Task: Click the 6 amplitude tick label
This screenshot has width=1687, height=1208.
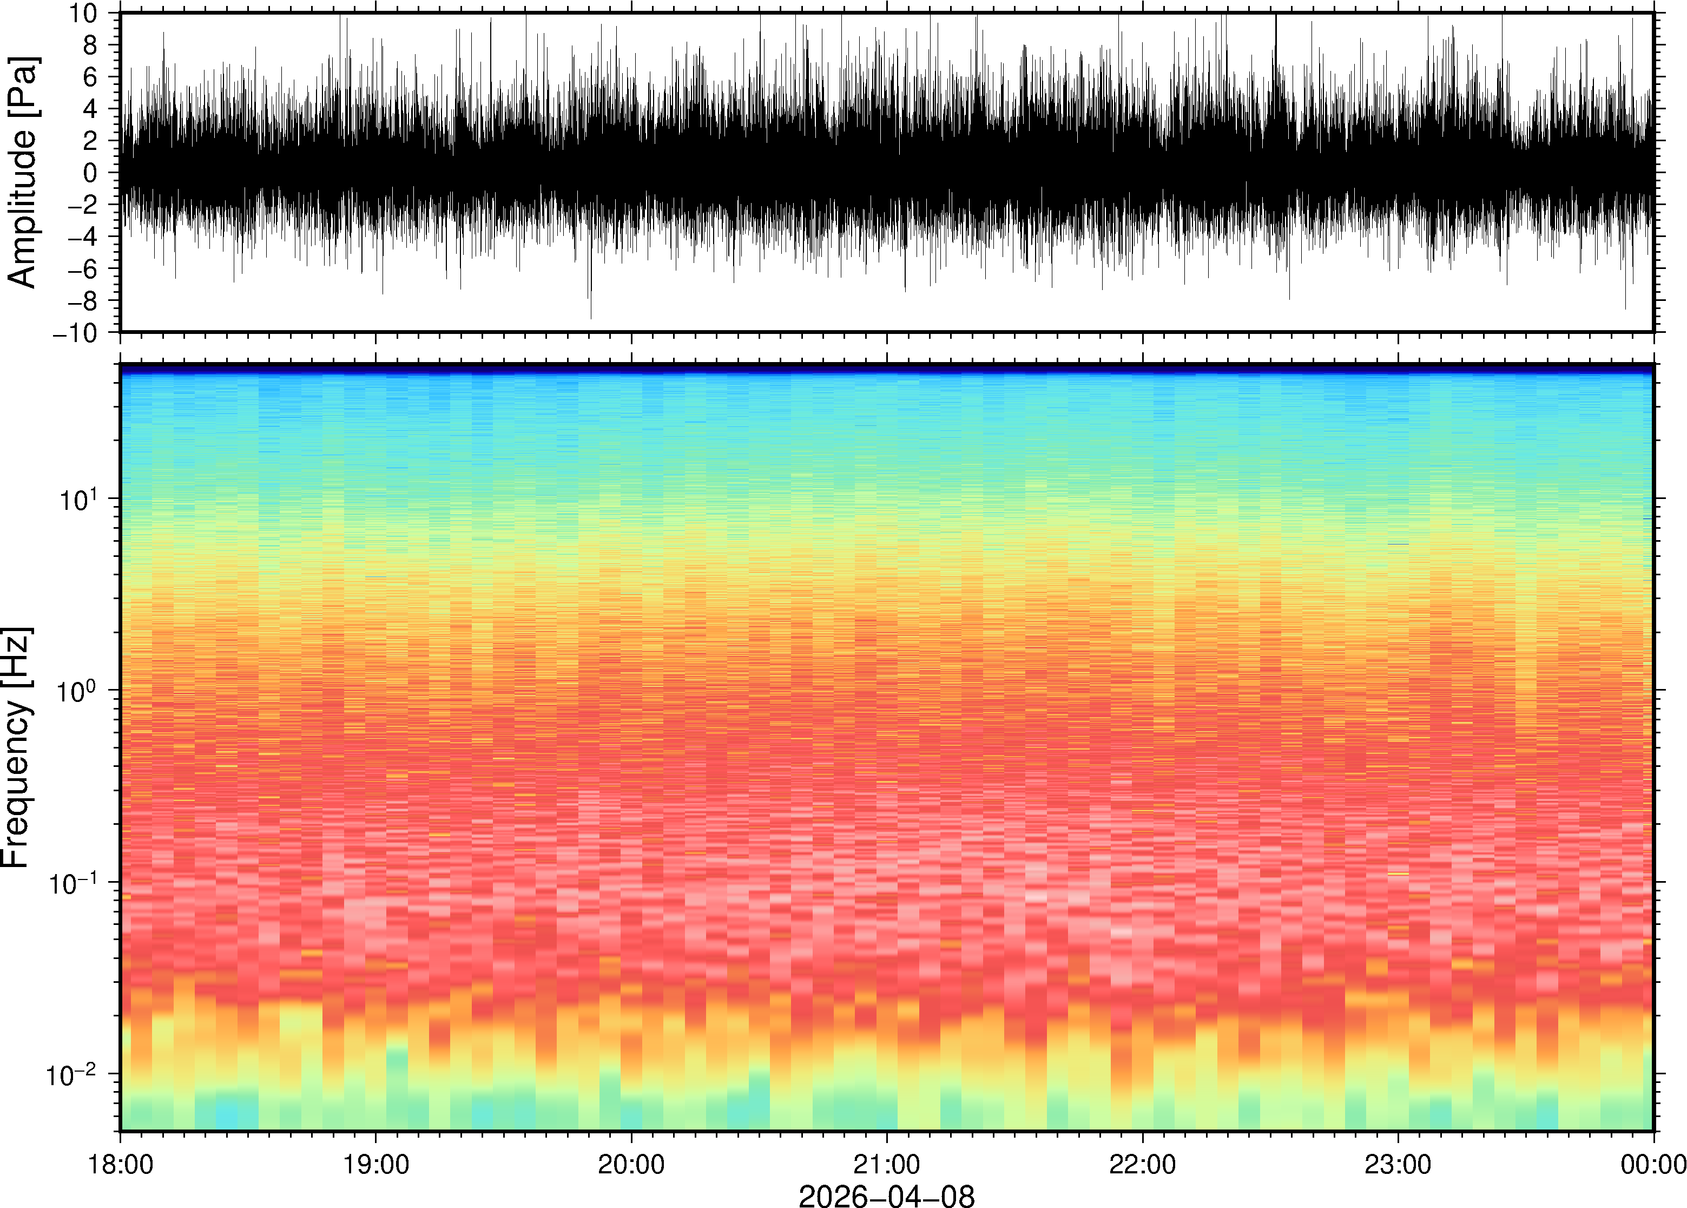Action: pyautogui.click(x=90, y=77)
